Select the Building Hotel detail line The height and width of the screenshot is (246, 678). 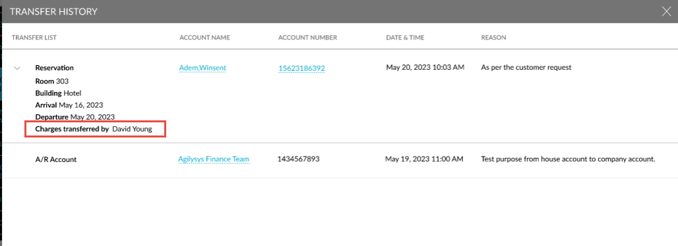coord(59,93)
